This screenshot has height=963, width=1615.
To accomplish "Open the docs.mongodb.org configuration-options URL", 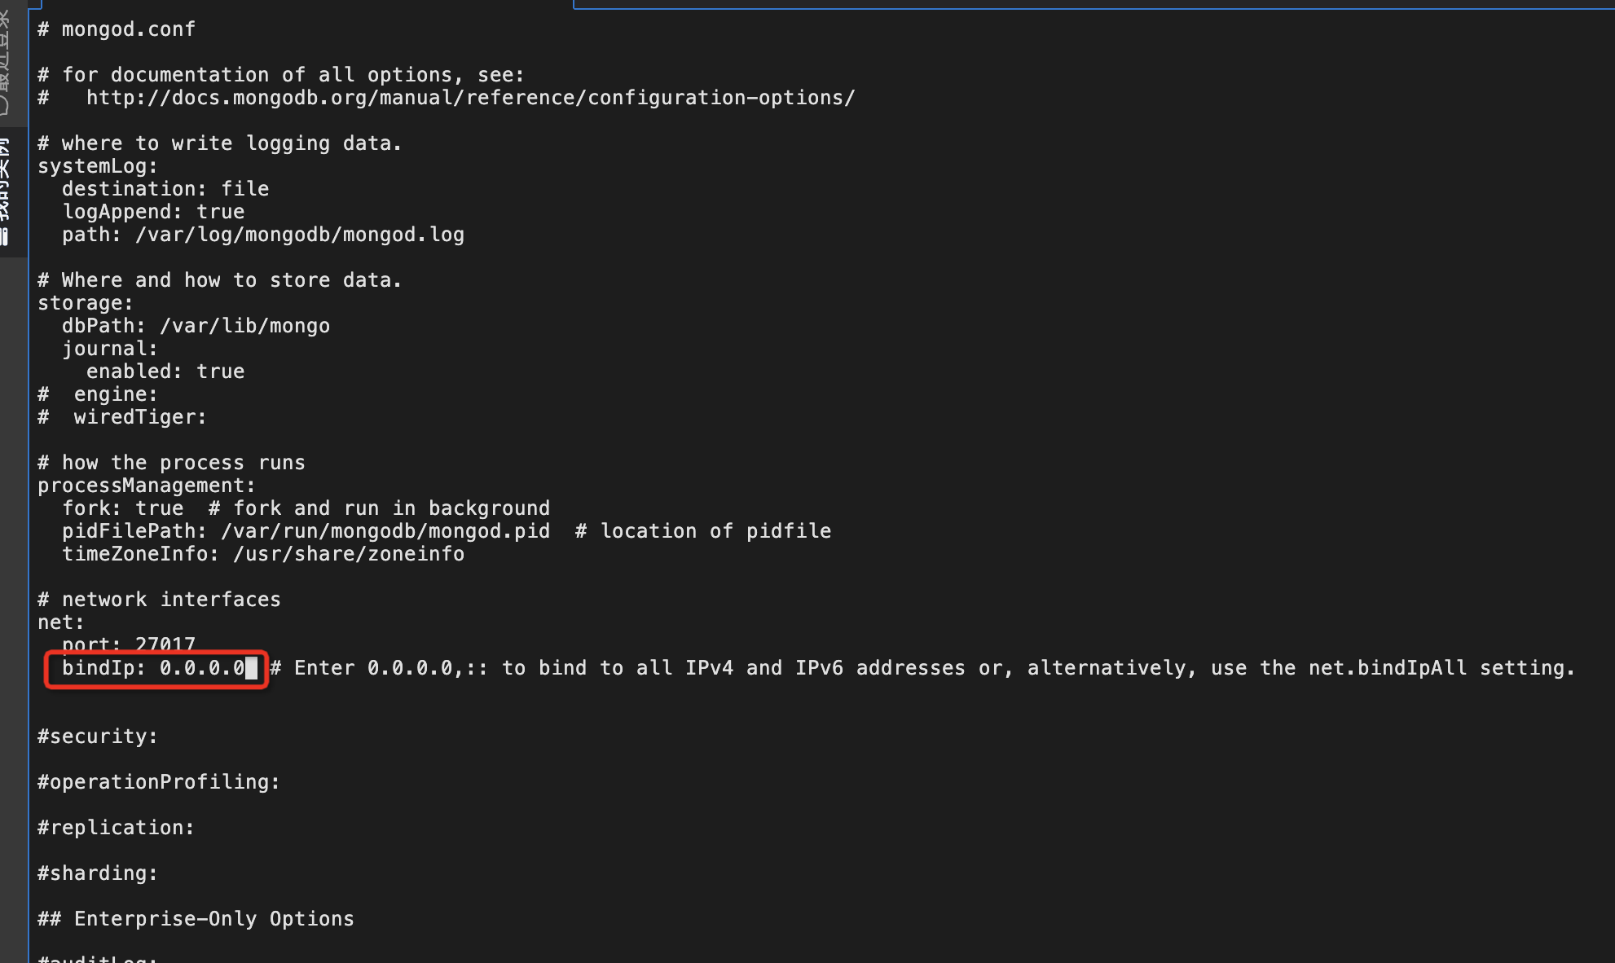I will (x=471, y=98).
